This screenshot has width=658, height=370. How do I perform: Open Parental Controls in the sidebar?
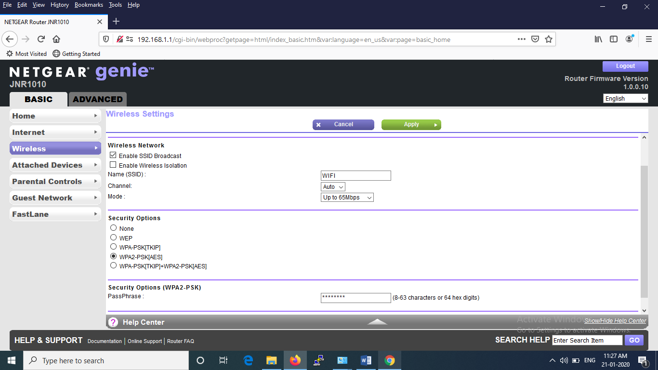point(55,181)
